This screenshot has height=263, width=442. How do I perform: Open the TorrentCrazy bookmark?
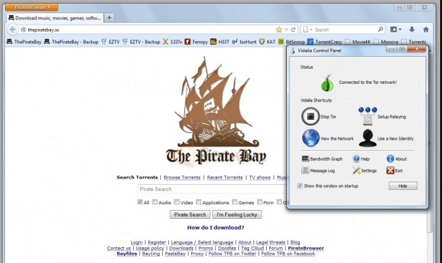click(x=325, y=42)
